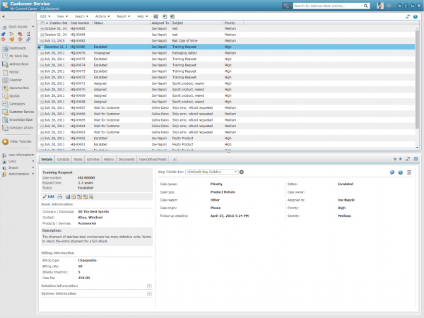Click the notification bell icon
Screen dimensions: 424x318
click(389, 6)
